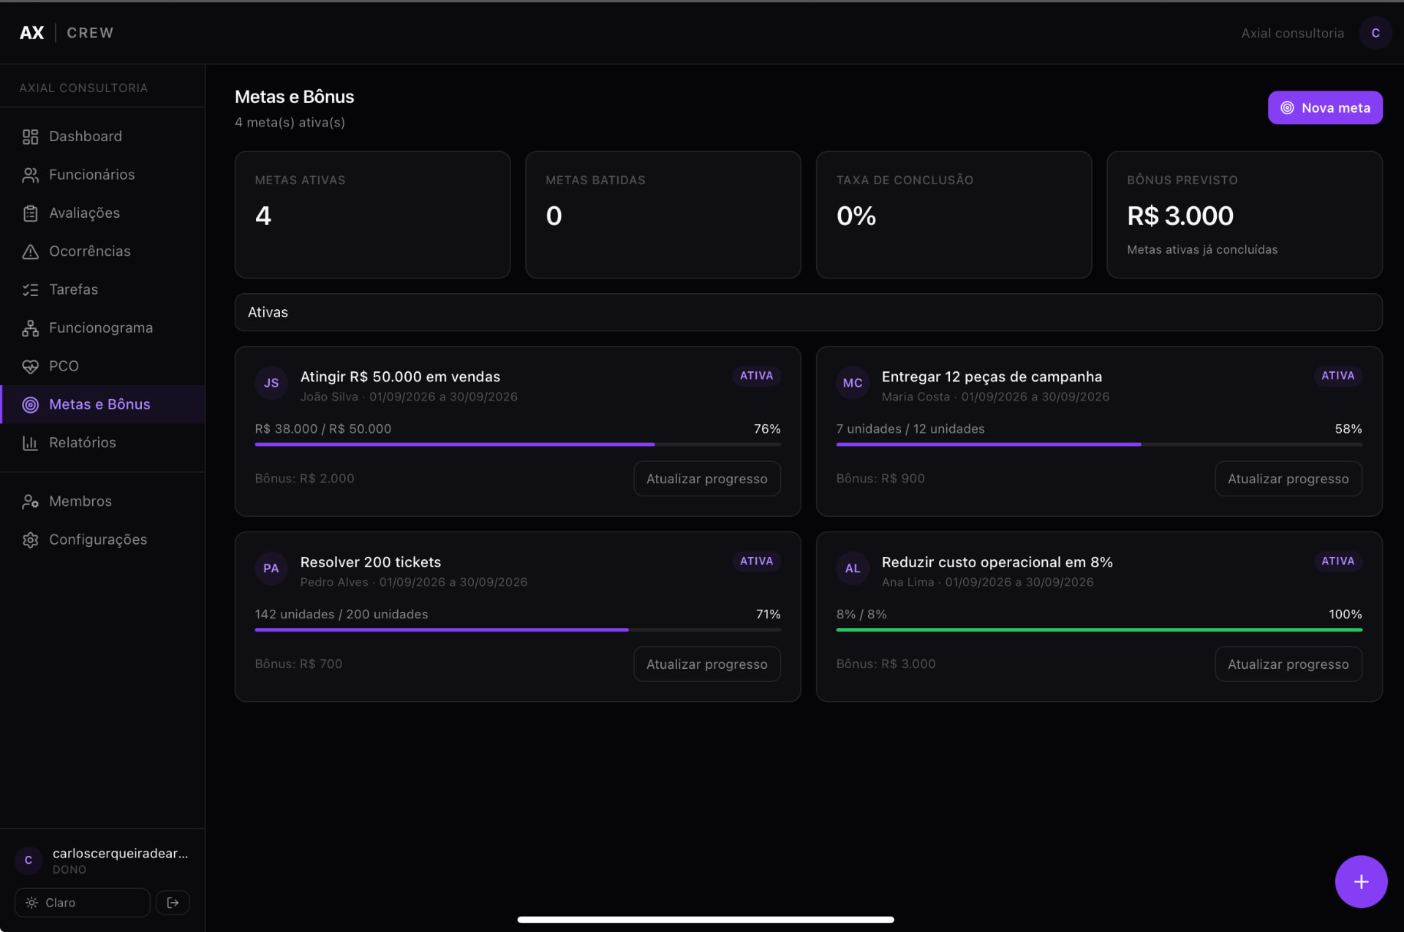Select the PCO heart-pulse icon
Screen dimensions: 1404x932
(x=30, y=366)
